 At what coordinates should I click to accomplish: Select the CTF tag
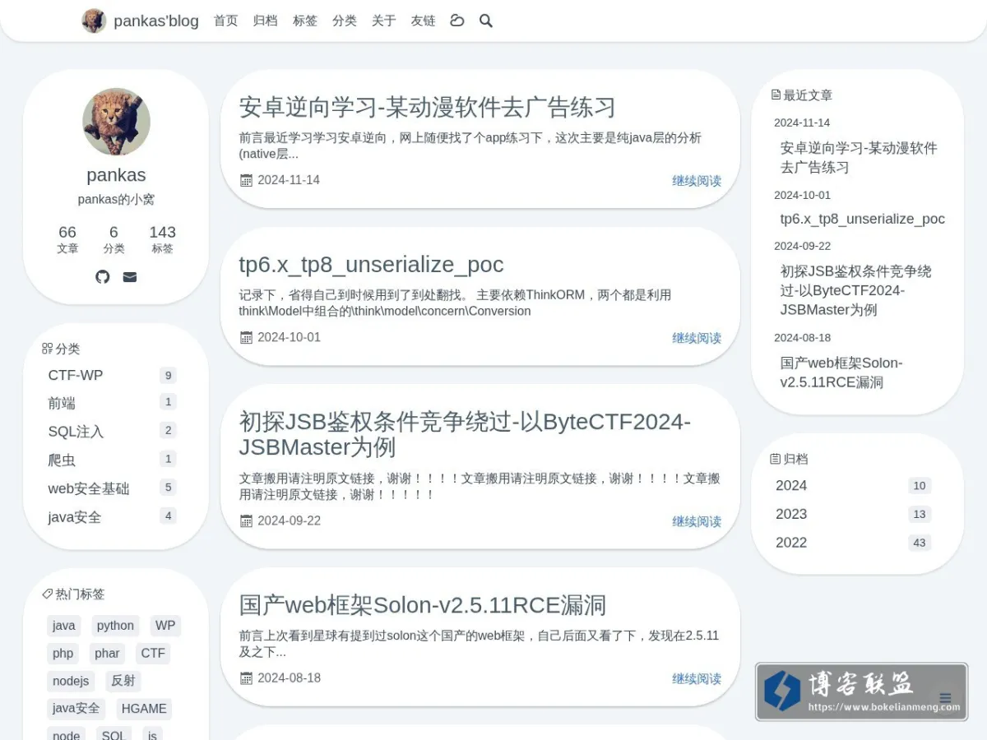[x=153, y=654]
